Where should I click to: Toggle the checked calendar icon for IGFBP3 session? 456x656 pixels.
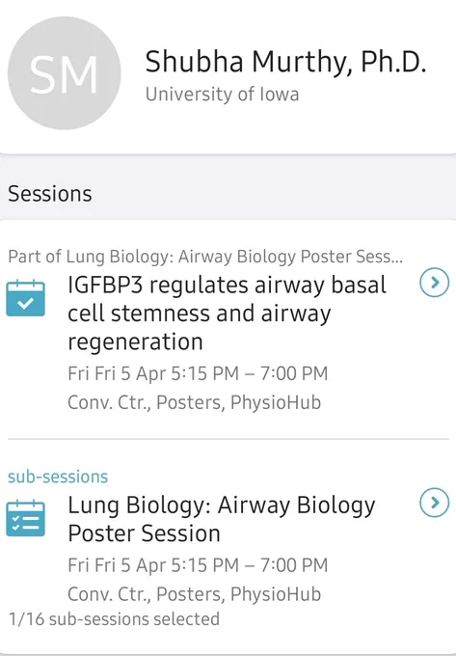point(25,298)
